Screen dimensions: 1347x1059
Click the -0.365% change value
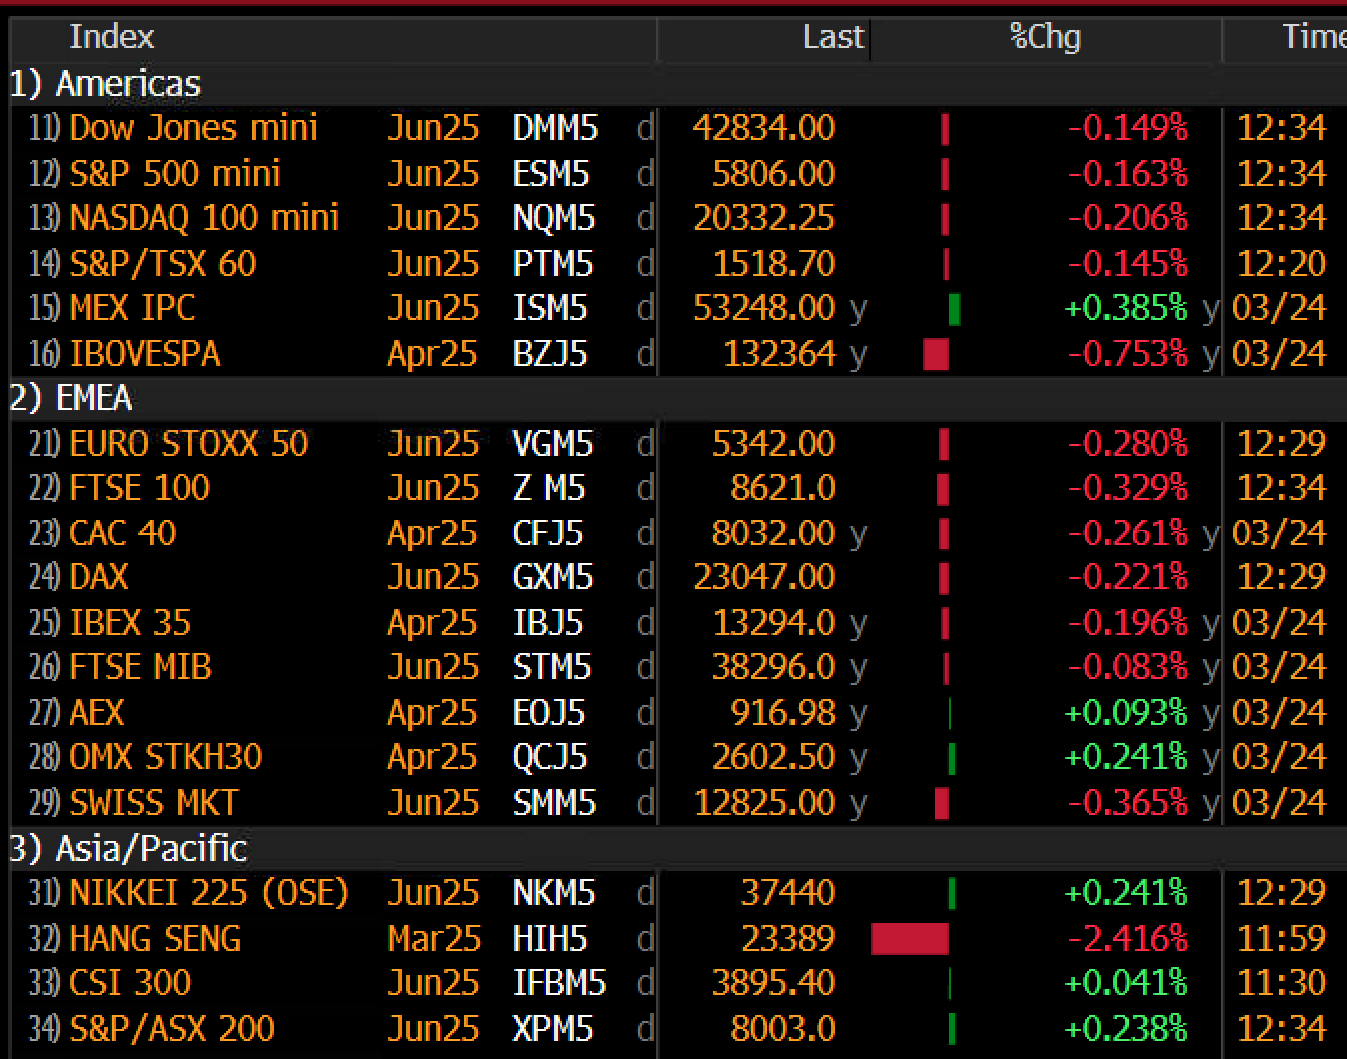1127,803
